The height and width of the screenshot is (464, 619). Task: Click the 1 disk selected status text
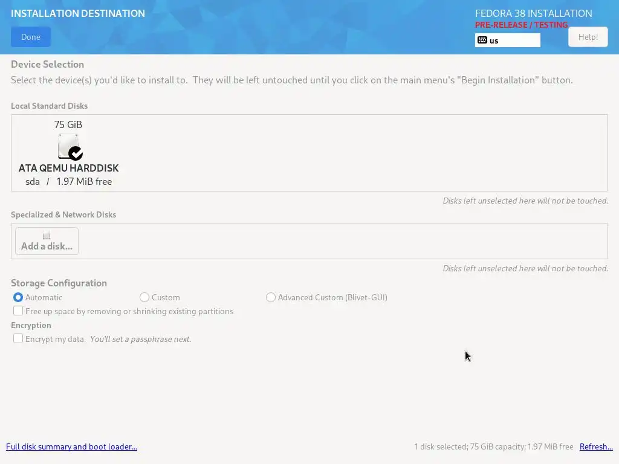(x=494, y=446)
